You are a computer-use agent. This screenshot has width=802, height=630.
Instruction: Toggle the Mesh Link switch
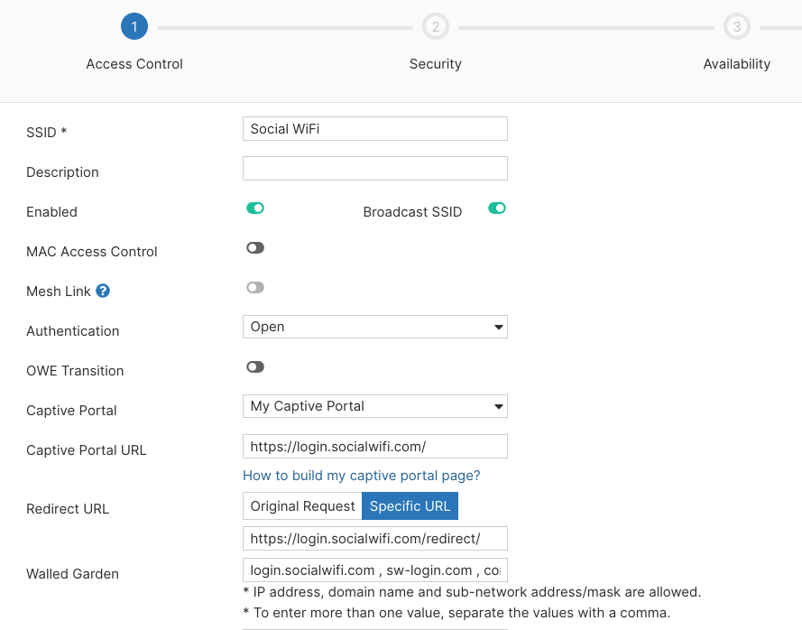click(255, 288)
